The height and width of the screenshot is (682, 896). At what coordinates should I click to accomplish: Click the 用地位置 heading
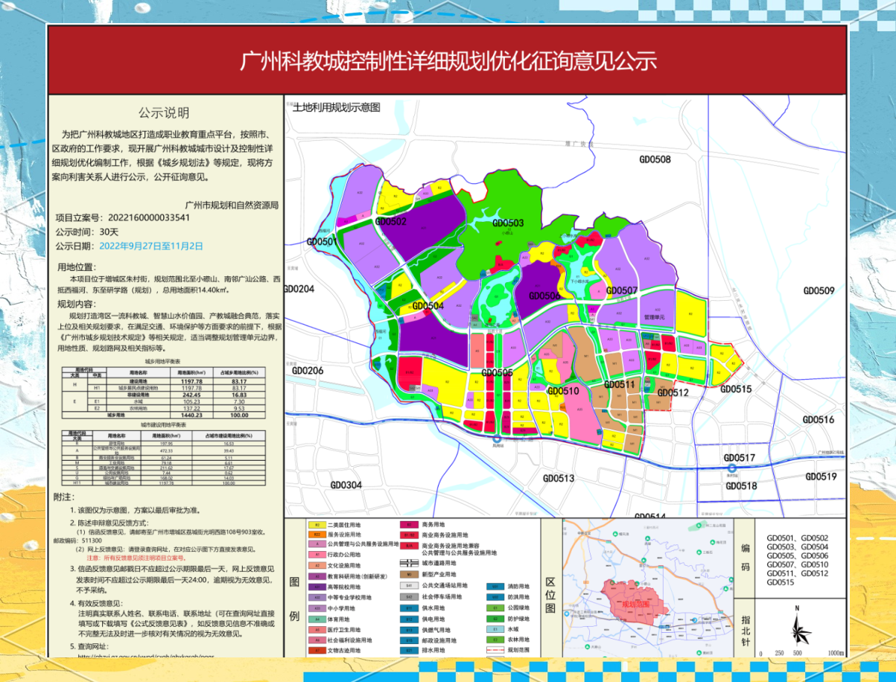tap(77, 267)
